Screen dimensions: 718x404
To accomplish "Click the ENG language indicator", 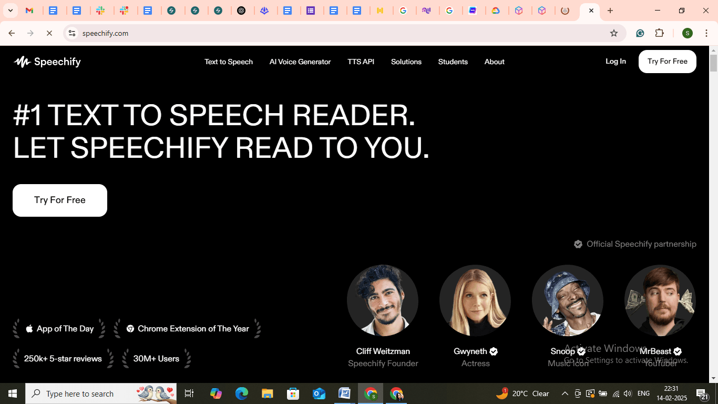I will [x=643, y=393].
